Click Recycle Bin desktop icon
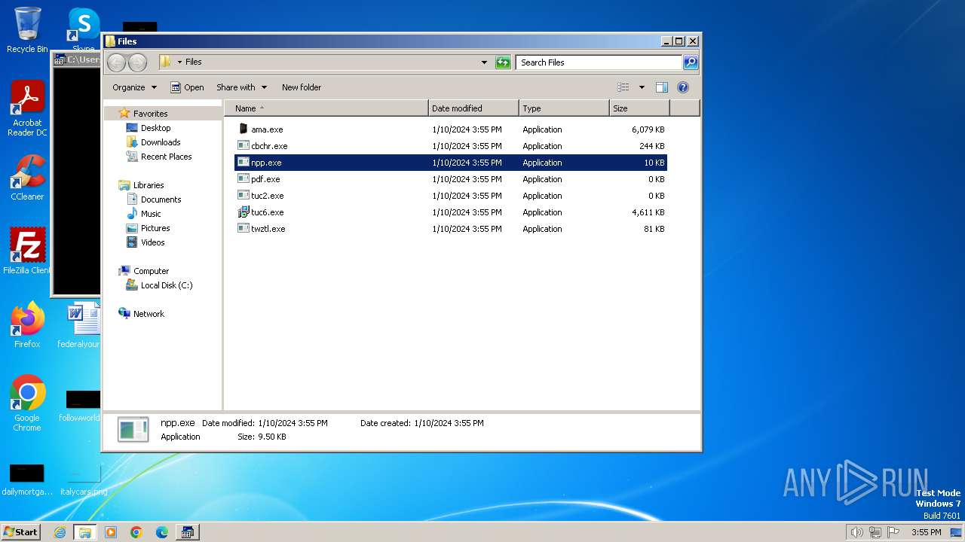The height and width of the screenshot is (542, 965). click(x=27, y=30)
